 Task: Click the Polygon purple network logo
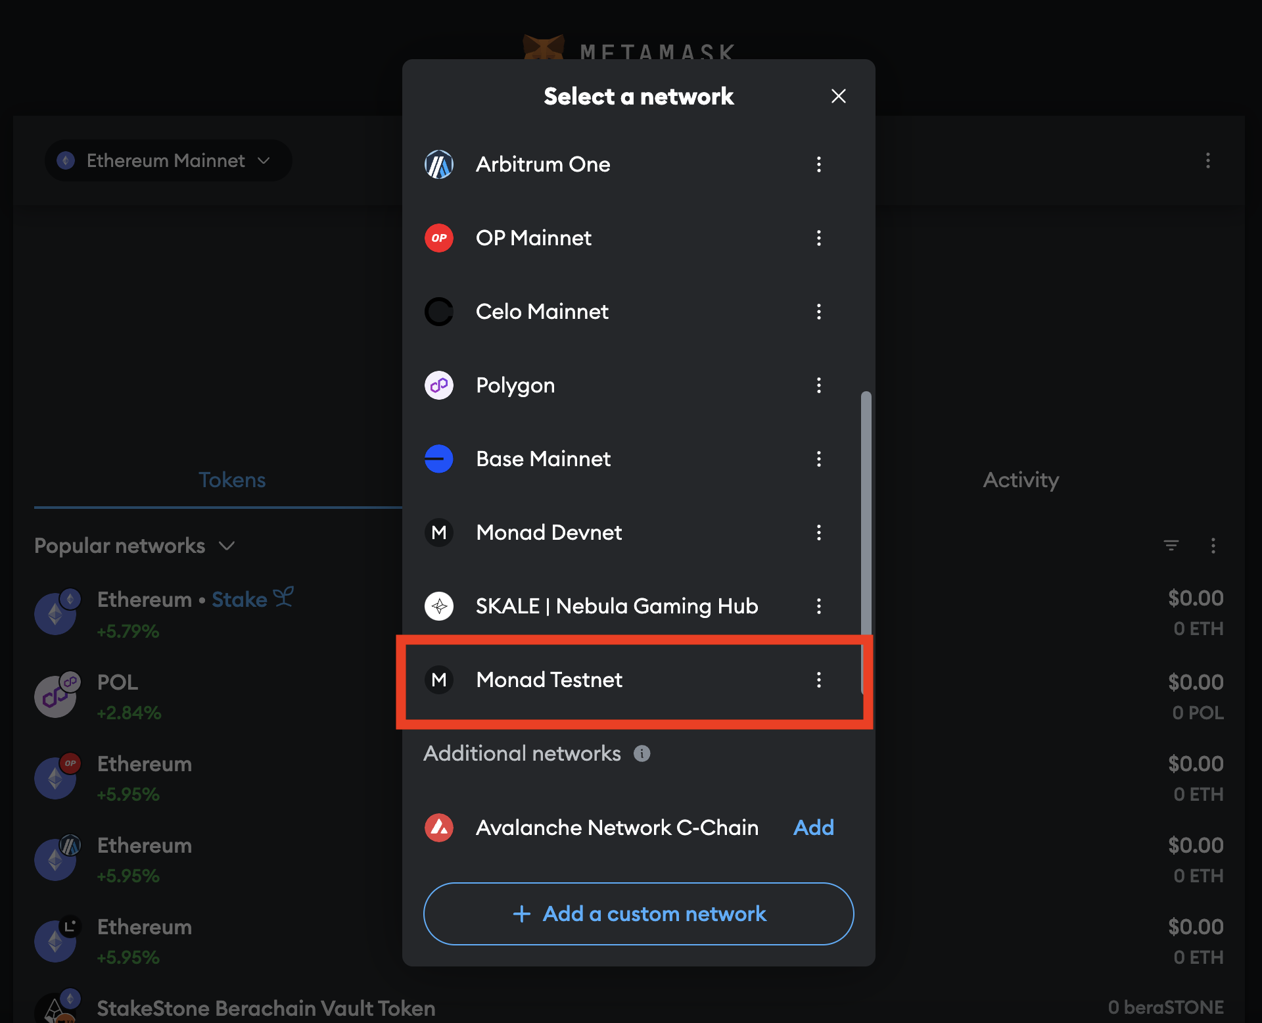point(439,385)
